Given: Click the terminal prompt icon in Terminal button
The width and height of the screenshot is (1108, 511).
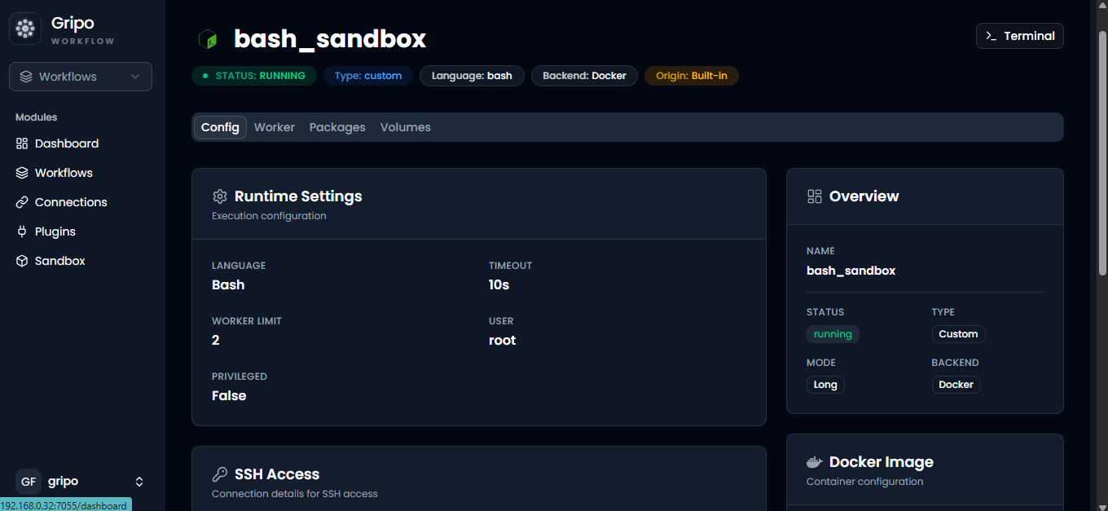Looking at the screenshot, I should coord(991,36).
